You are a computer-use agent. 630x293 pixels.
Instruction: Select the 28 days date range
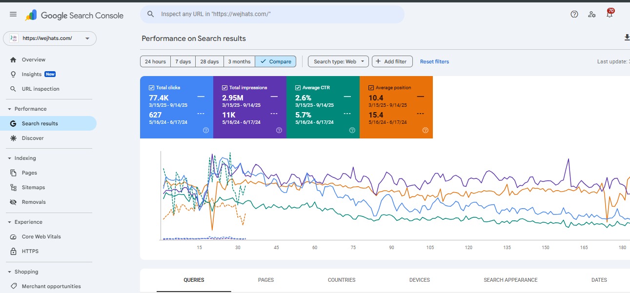(x=209, y=61)
